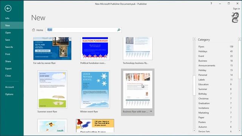This screenshot has height=136, width=242.
Task: Select Winter event flyer template
Action: (95, 90)
